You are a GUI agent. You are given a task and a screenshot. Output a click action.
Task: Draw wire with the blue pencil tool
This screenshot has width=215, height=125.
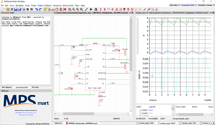[x=86, y=9]
